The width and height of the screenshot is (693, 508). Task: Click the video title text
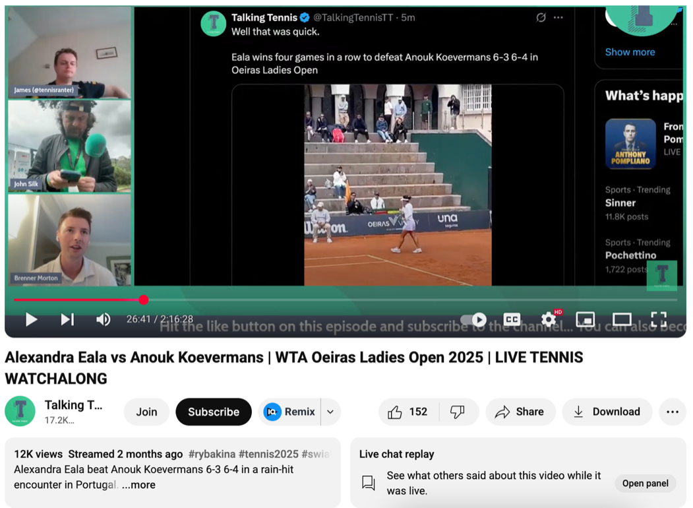click(294, 368)
